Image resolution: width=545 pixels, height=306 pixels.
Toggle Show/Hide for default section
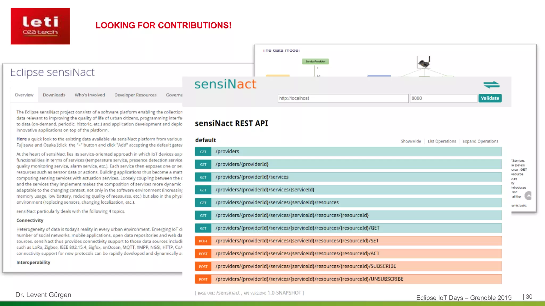(x=411, y=141)
